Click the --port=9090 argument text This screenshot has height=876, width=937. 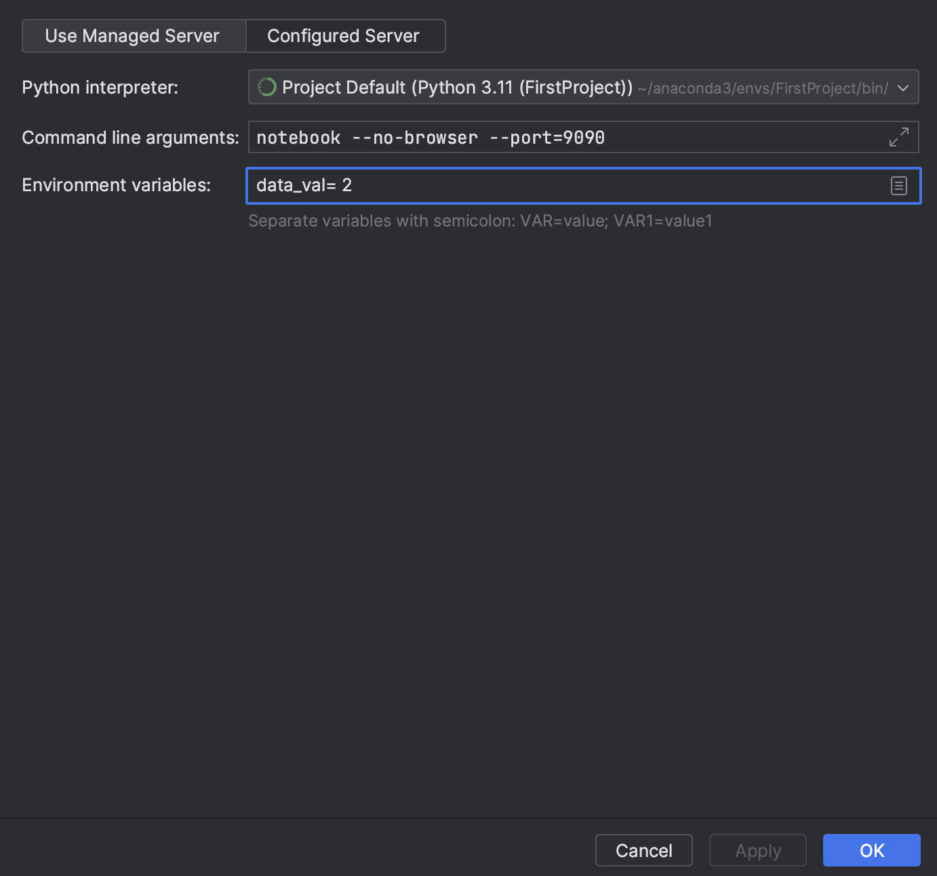pyautogui.click(x=547, y=138)
